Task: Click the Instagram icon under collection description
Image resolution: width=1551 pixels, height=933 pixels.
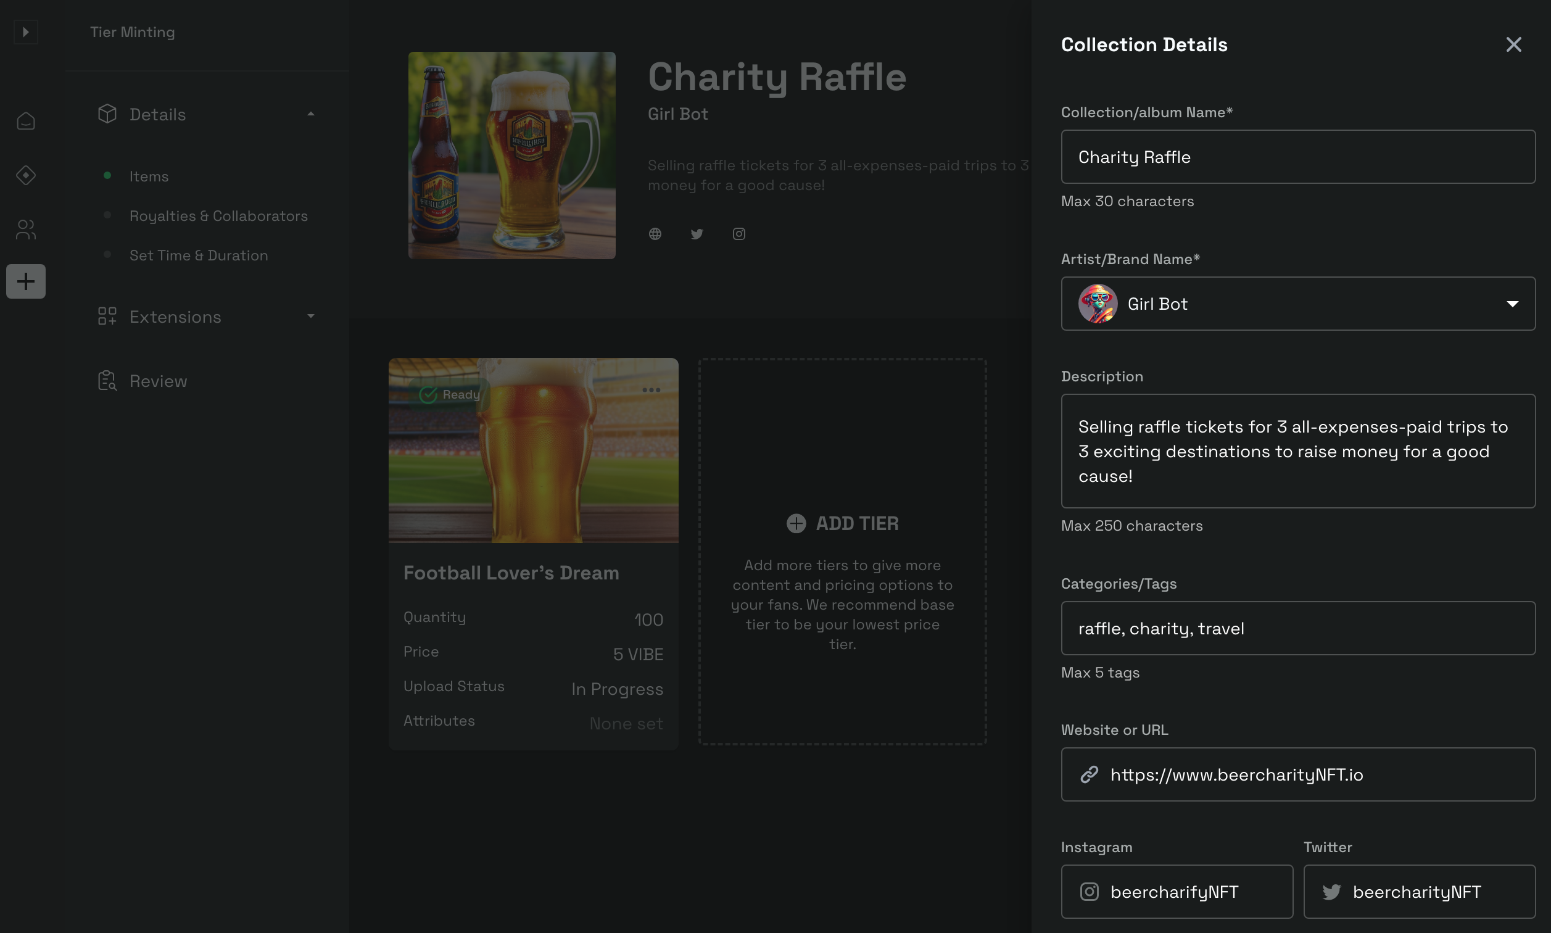Action: [739, 234]
